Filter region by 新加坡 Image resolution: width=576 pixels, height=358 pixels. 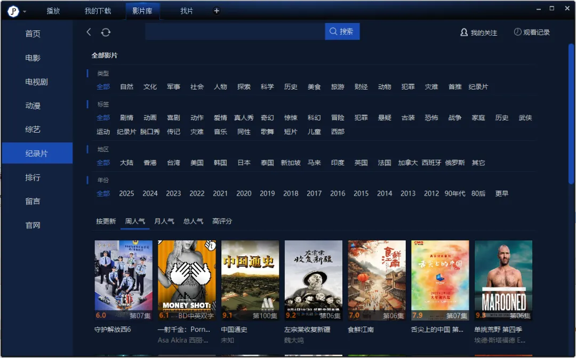291,163
